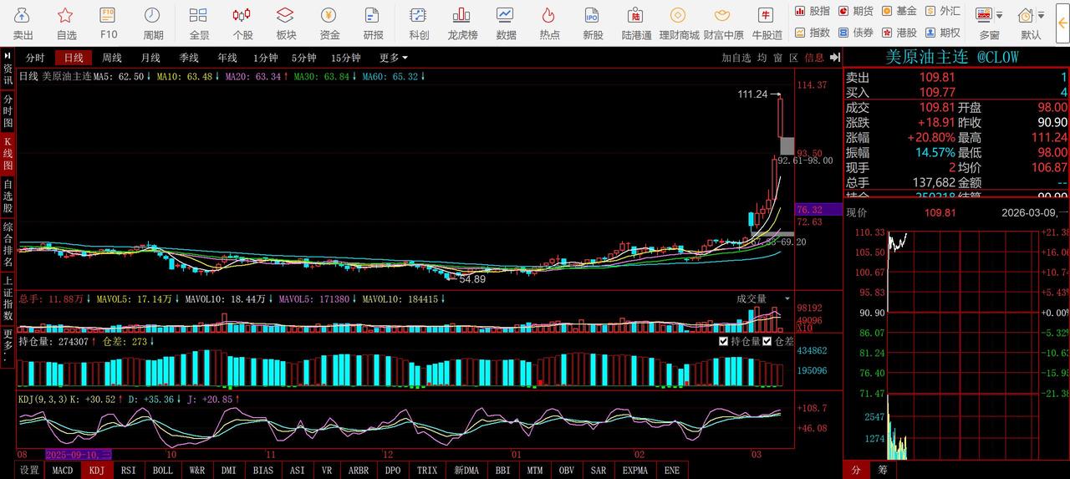Open 基金 funds shortcut

coord(899,11)
